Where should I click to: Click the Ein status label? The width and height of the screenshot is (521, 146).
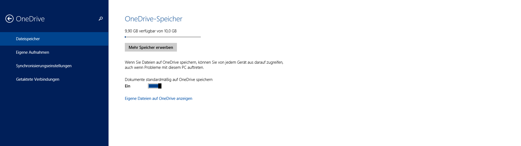128,86
